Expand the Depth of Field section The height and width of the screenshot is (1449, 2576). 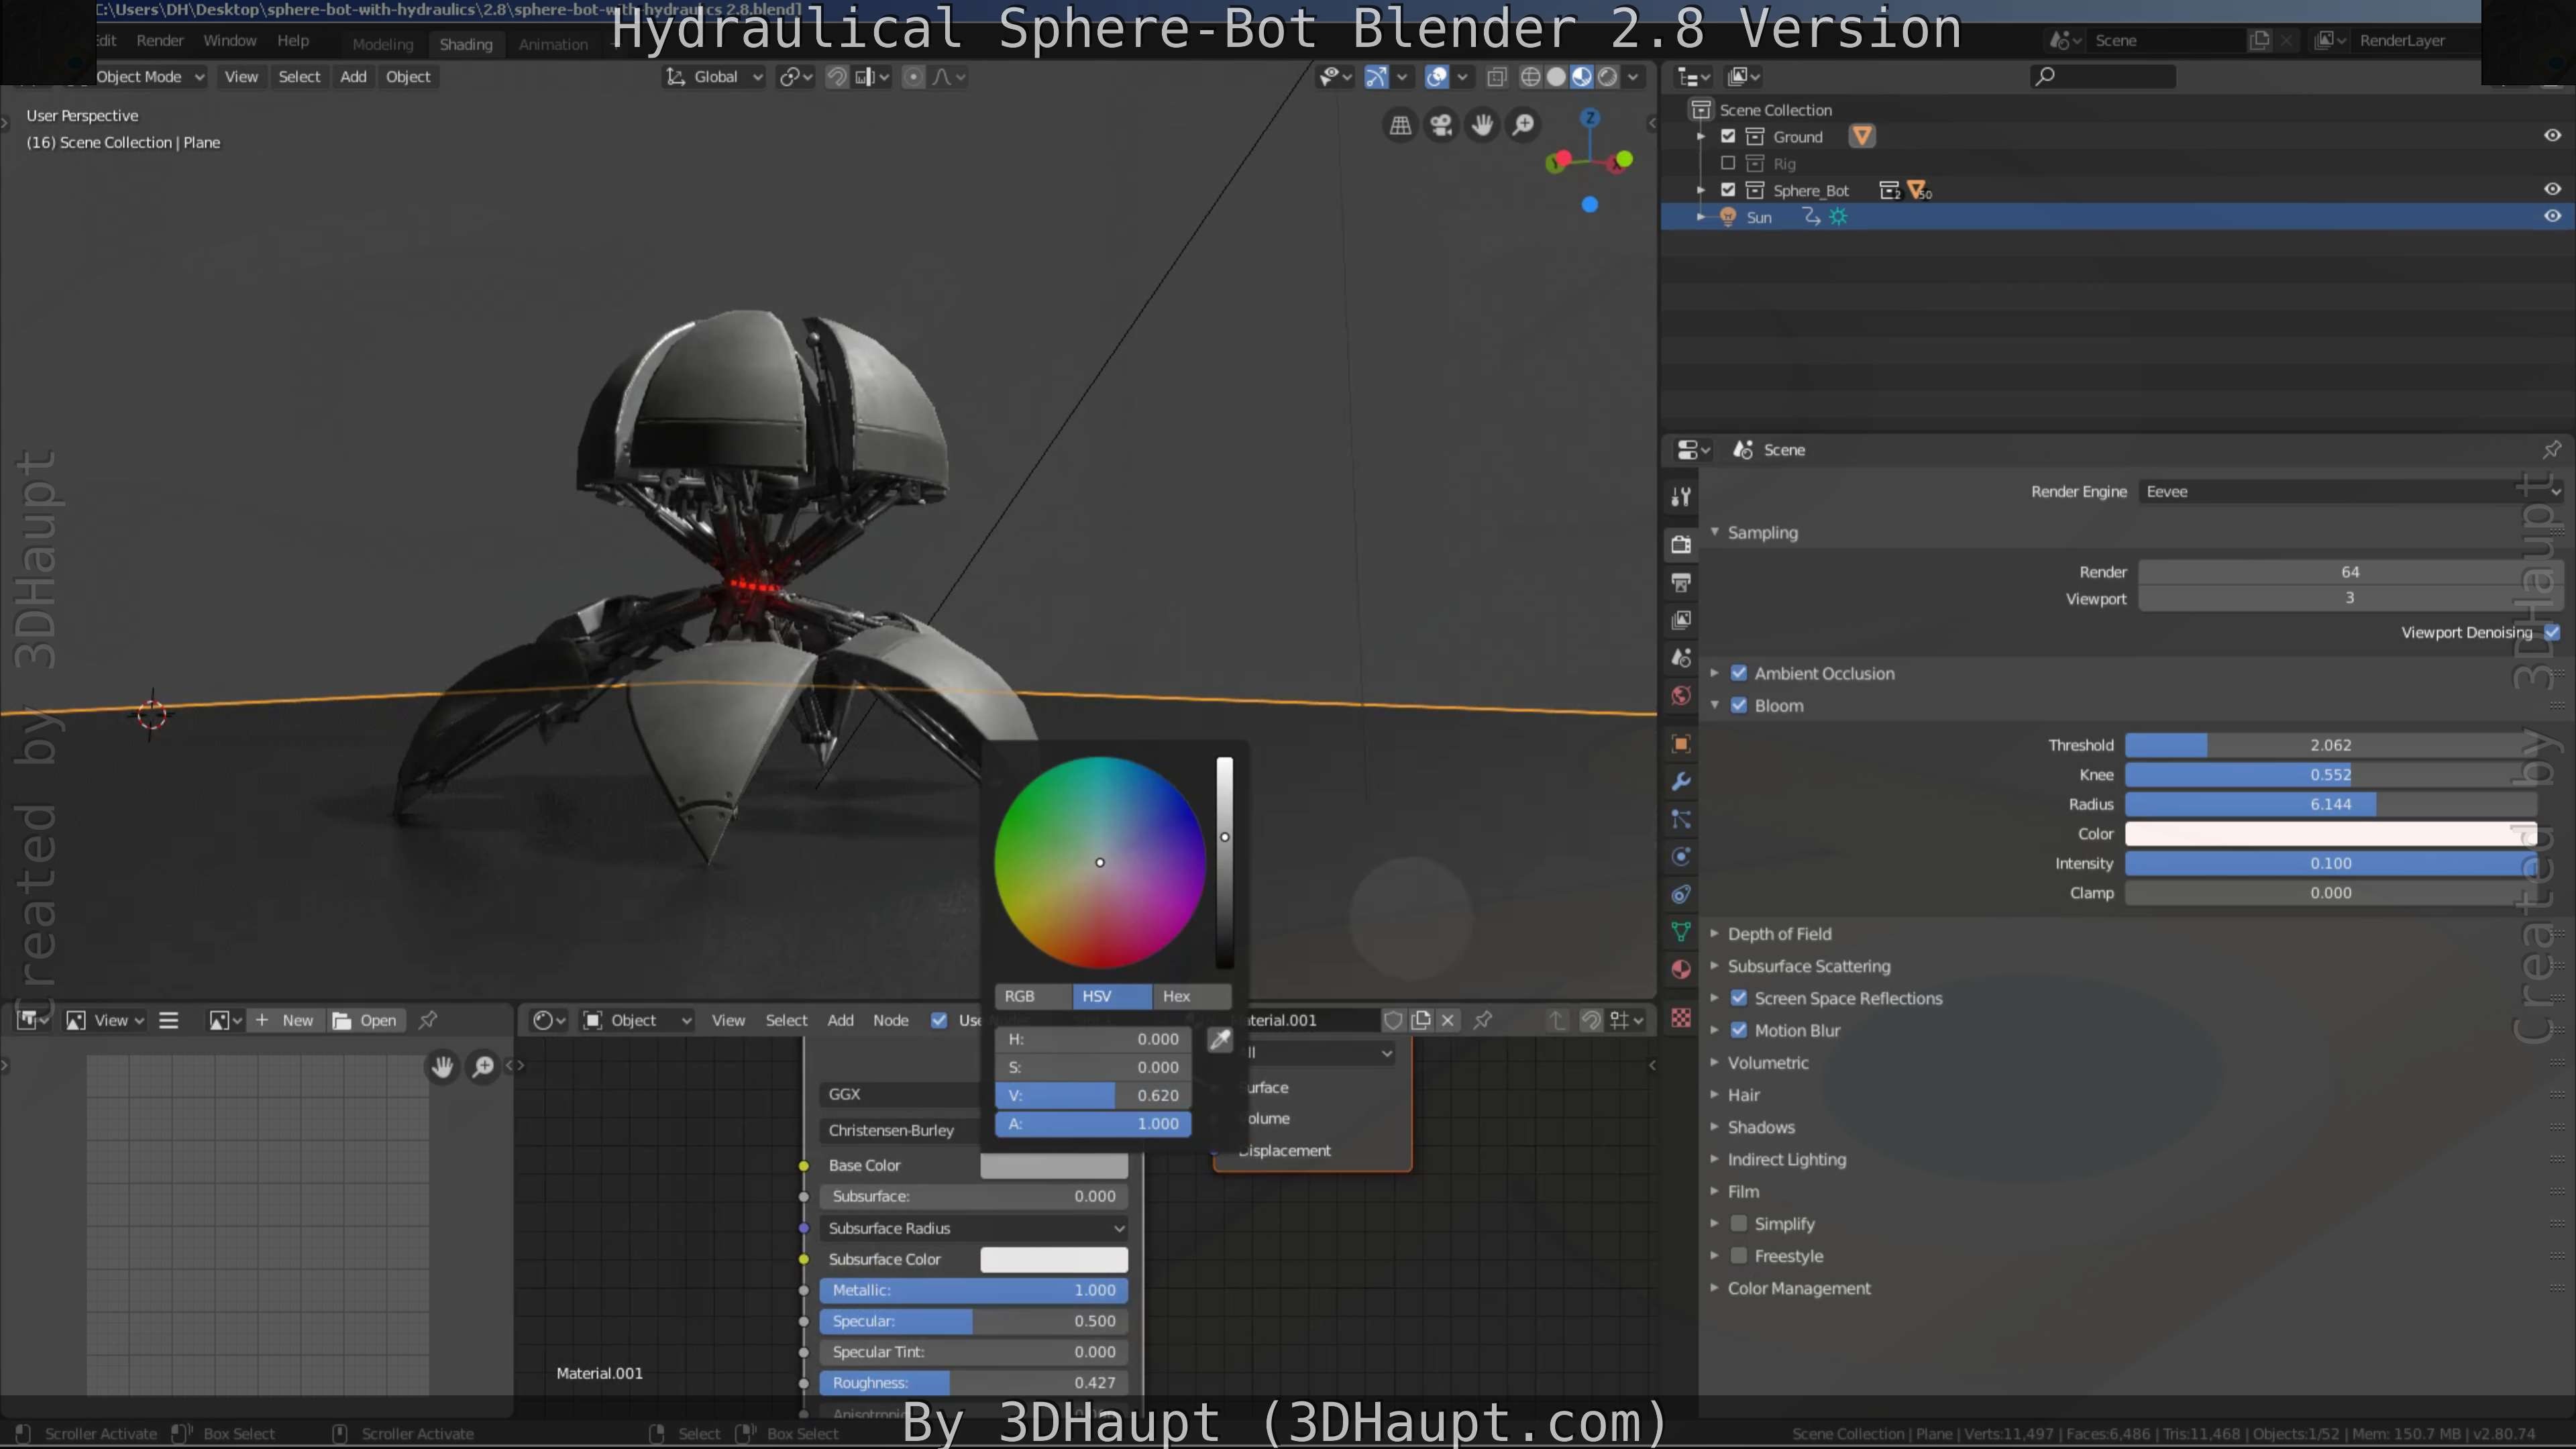click(1714, 933)
